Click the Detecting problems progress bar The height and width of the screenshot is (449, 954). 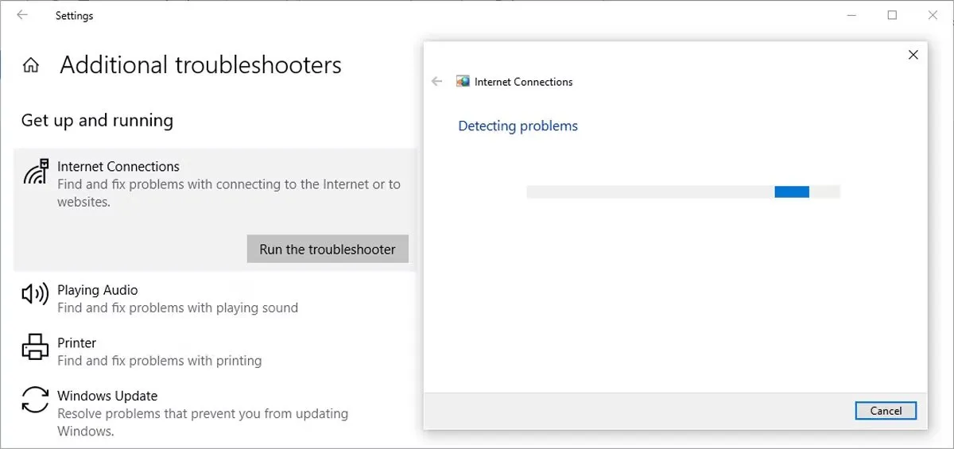pos(683,192)
